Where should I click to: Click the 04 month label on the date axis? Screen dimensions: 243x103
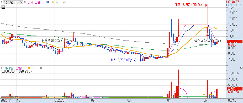(x=169, y=101)
